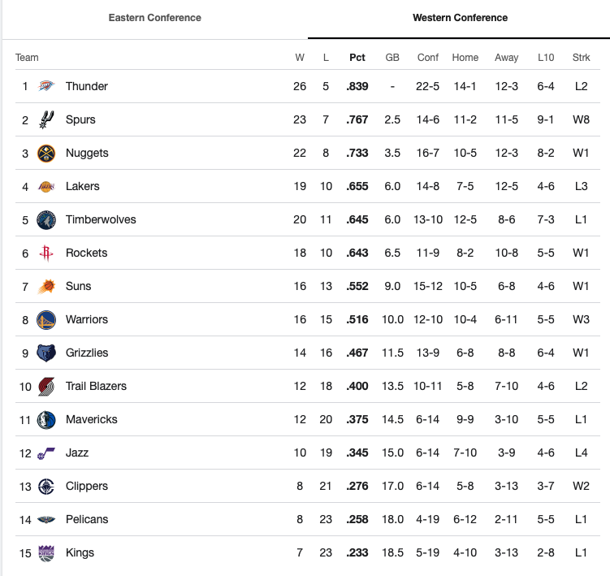The width and height of the screenshot is (610, 576).
Task: Open the Jazz team link
Action: click(77, 453)
